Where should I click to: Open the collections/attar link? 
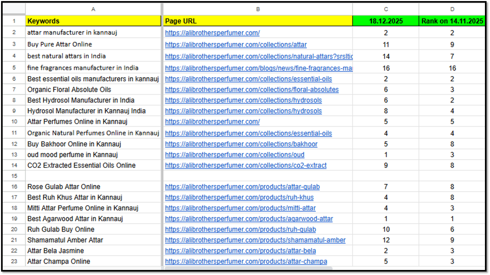[236, 45]
